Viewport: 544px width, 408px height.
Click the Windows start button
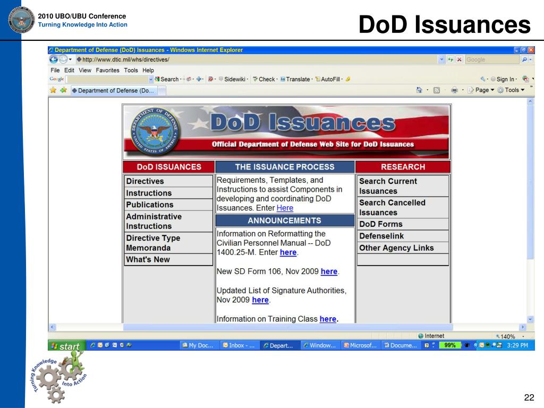coord(66,345)
